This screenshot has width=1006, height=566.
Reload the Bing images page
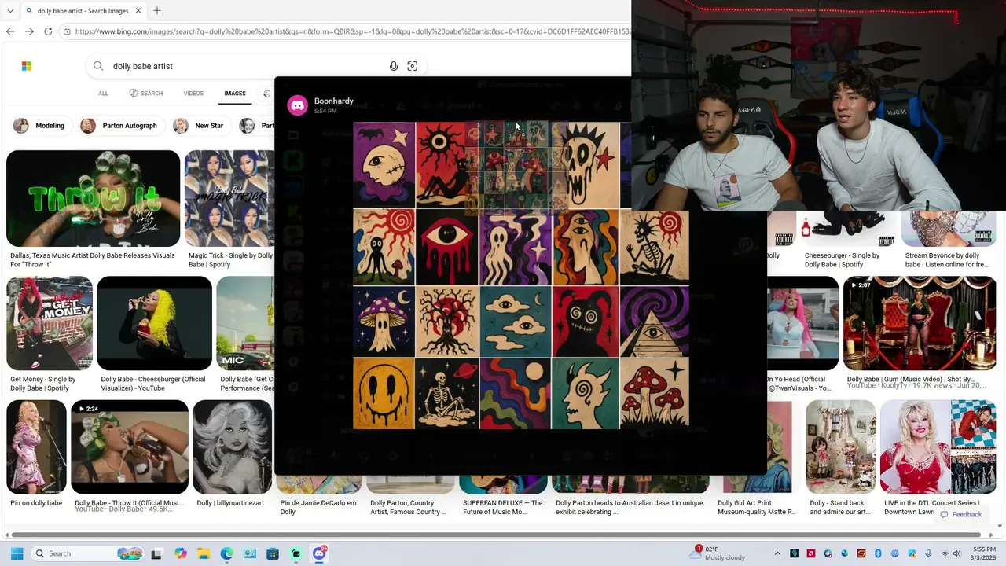[48, 31]
